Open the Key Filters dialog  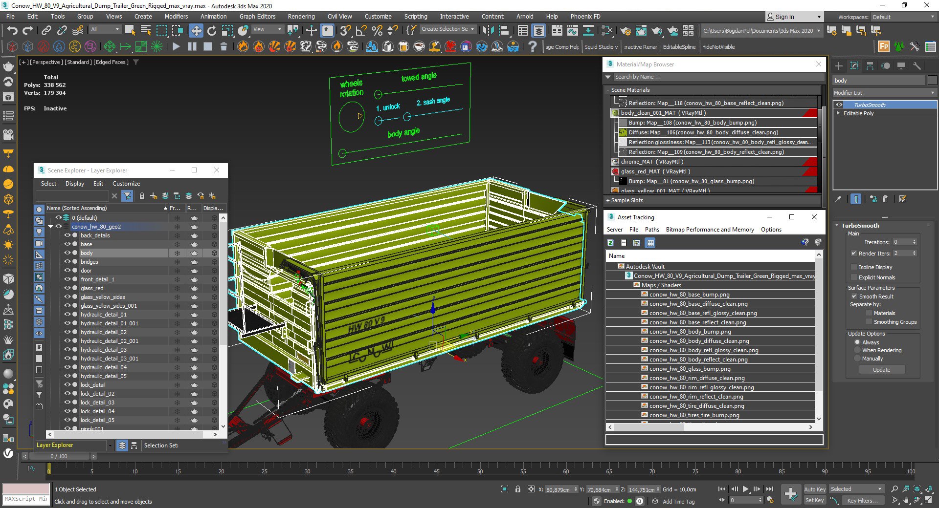(863, 500)
